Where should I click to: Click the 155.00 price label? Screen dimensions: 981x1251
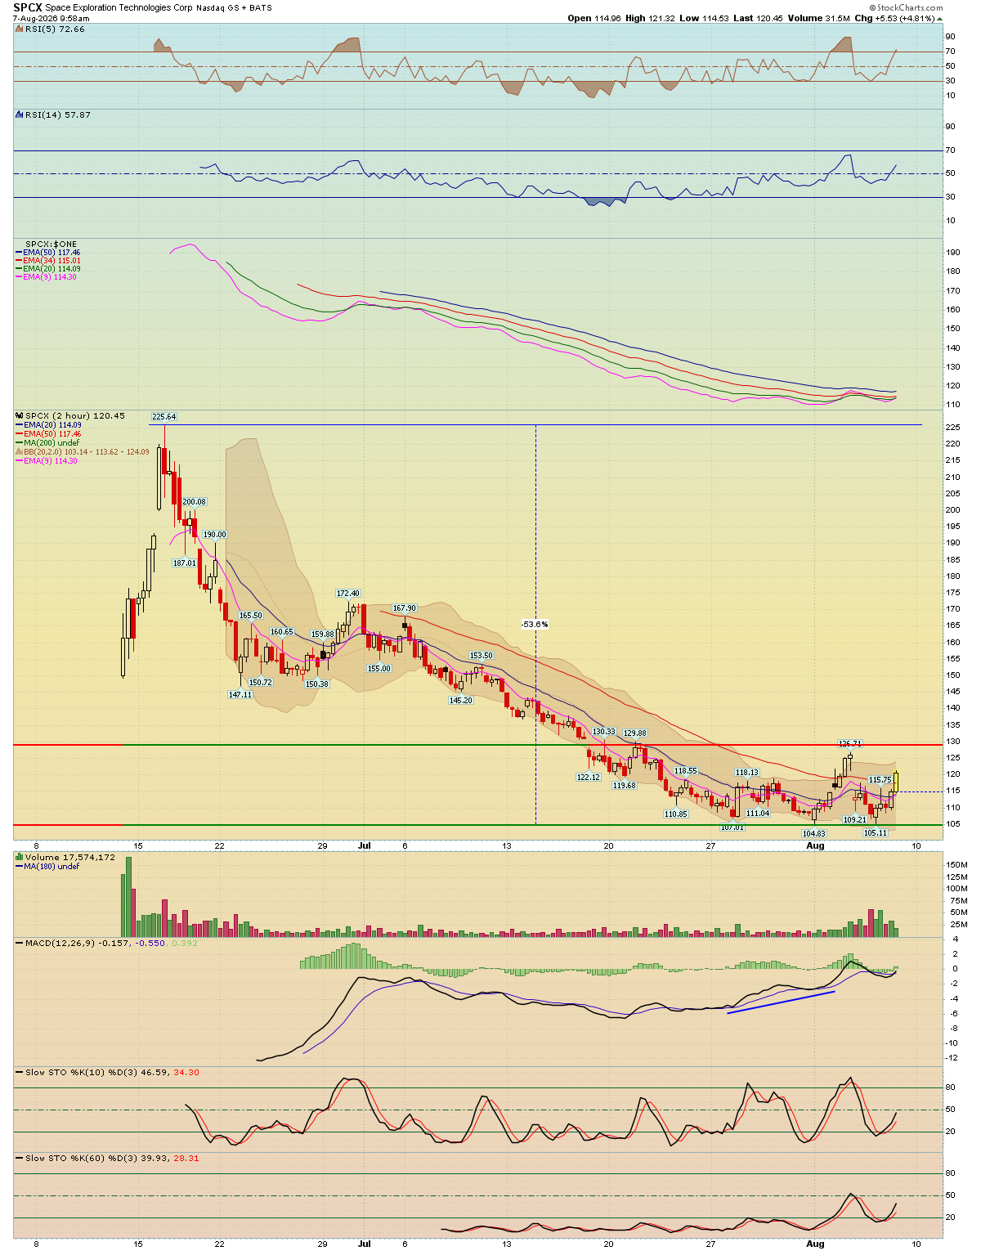(x=379, y=669)
